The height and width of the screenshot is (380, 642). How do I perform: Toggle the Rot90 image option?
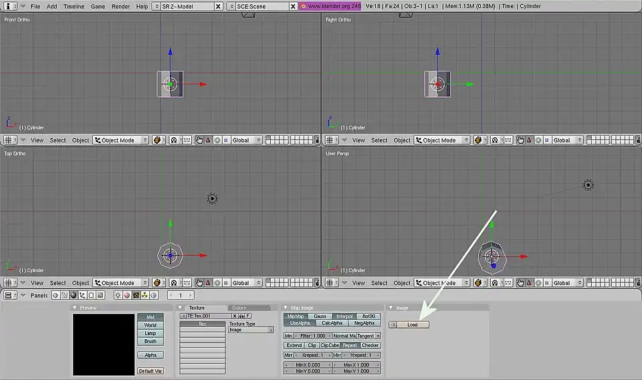[x=368, y=316]
